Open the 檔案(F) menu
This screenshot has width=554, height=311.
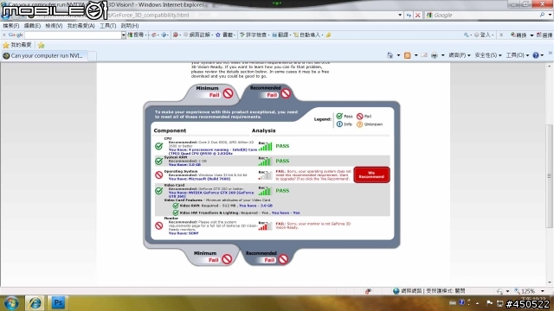pyautogui.click(x=11, y=26)
